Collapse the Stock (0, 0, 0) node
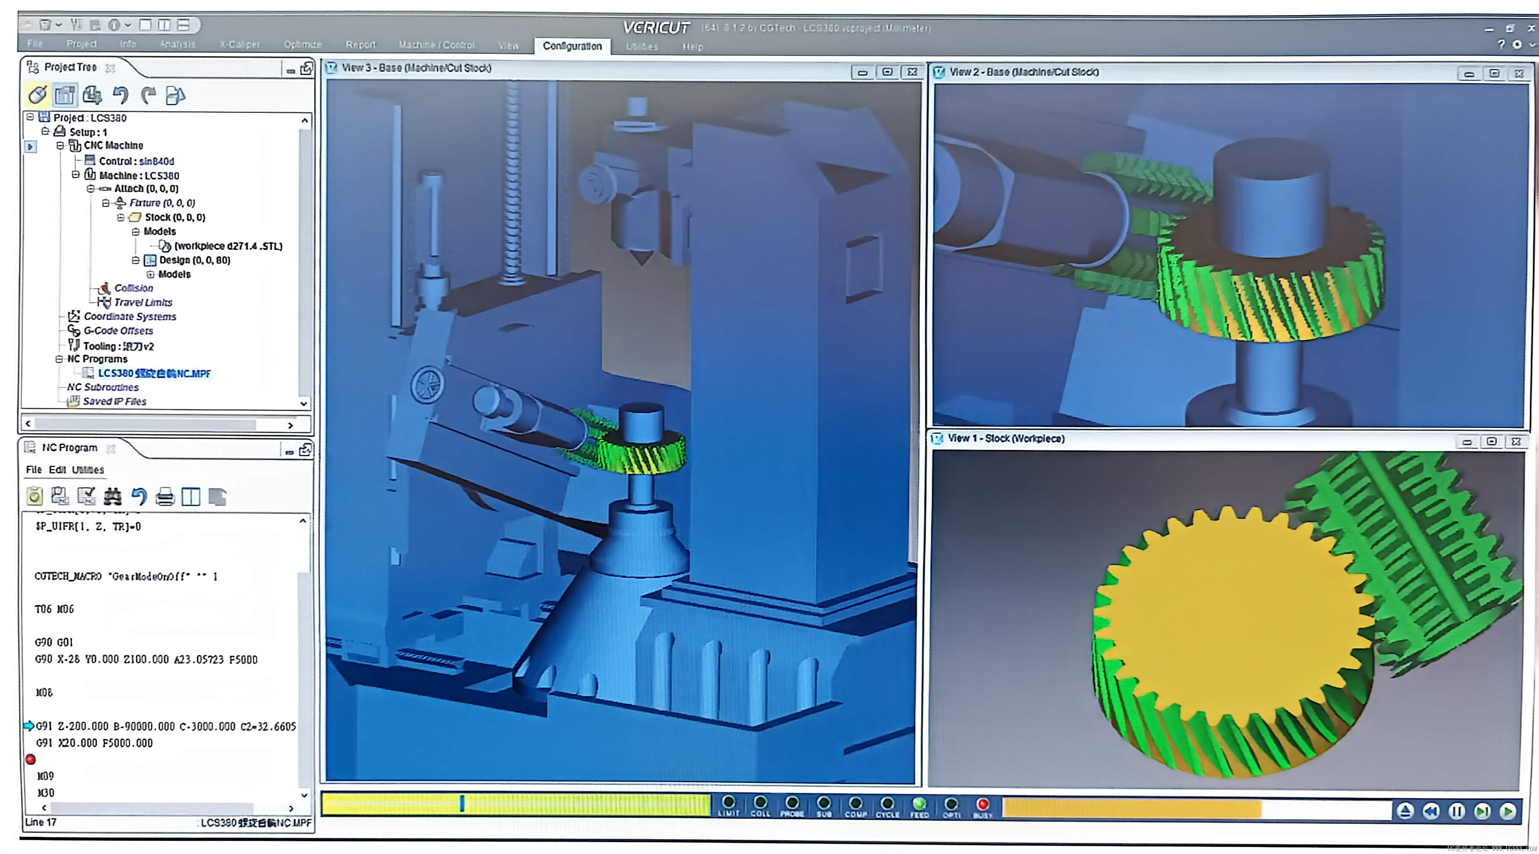The image size is (1539, 854). [121, 217]
